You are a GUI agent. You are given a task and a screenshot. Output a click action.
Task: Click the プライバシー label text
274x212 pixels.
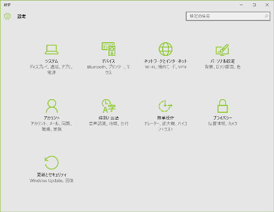pos(223,118)
